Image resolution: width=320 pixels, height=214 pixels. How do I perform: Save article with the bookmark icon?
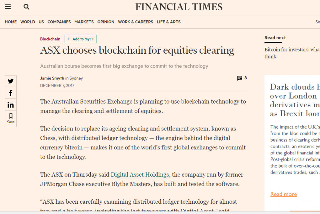point(11,119)
